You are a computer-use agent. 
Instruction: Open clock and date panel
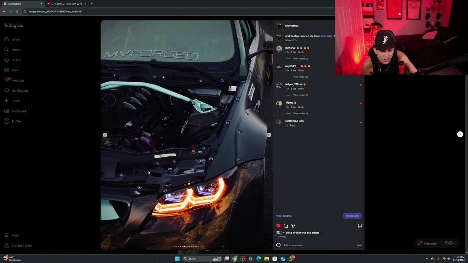[459, 259]
